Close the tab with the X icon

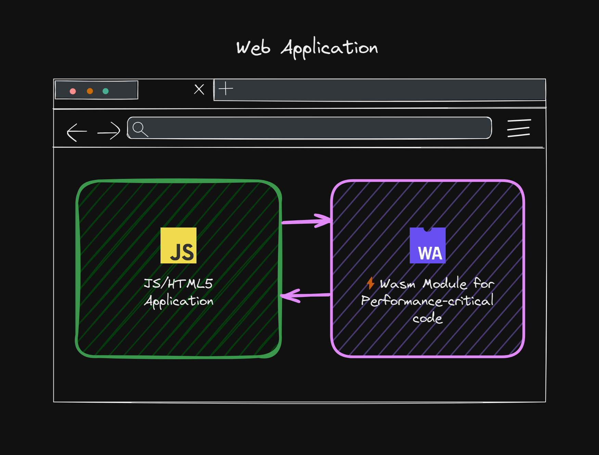click(x=199, y=89)
